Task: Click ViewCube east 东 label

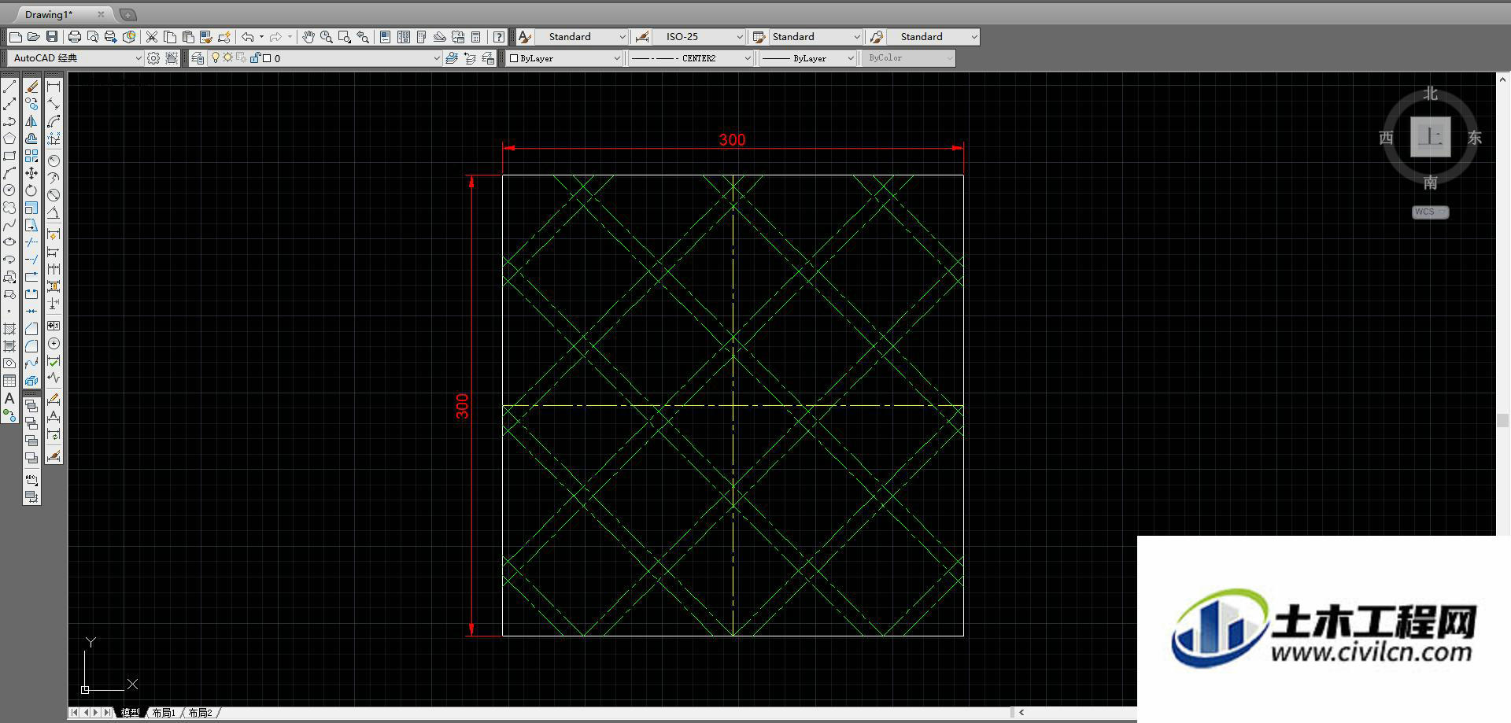Action: point(1475,138)
